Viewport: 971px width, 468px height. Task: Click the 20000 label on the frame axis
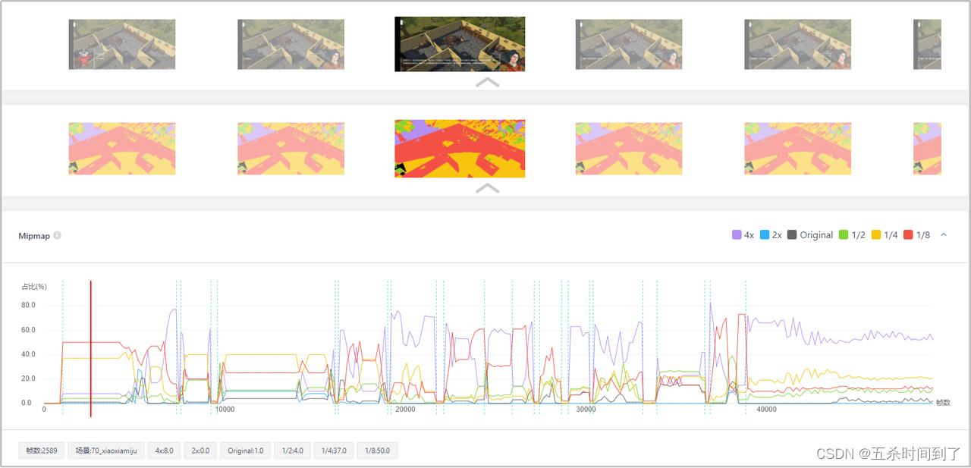tap(405, 410)
